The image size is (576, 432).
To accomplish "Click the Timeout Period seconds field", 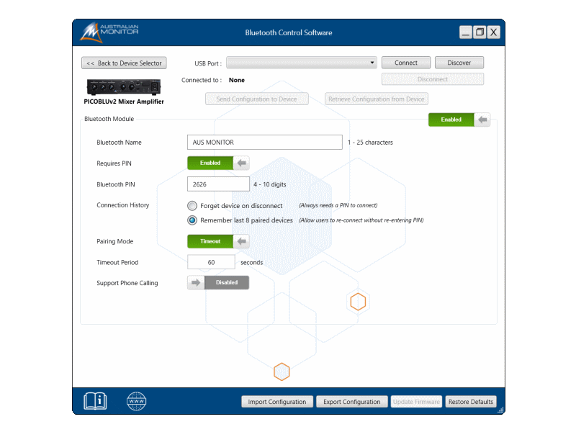I will click(x=211, y=263).
